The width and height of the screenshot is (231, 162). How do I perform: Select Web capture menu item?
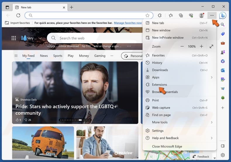tap(180, 108)
